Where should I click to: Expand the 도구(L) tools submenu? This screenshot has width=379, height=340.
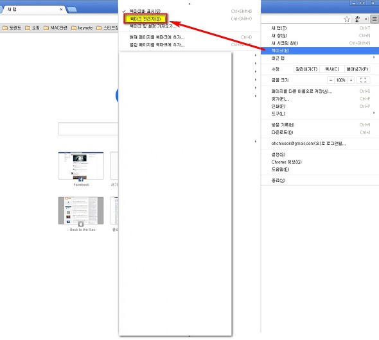coord(320,114)
